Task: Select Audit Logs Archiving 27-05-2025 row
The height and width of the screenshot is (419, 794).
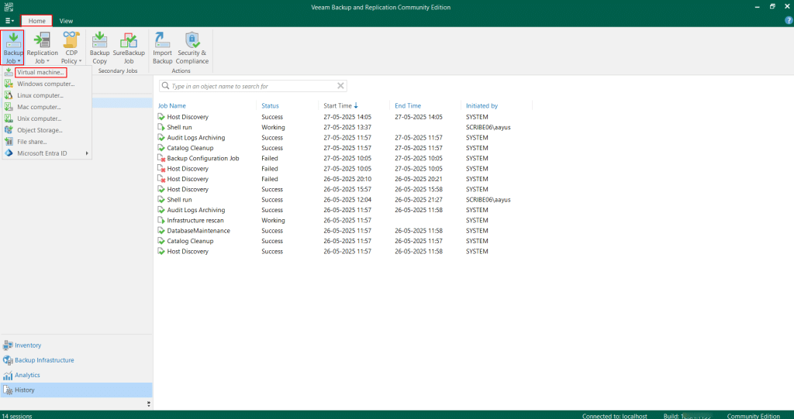Action: coord(344,138)
